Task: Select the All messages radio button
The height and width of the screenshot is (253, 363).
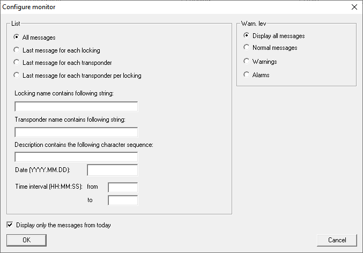Action: (17, 38)
